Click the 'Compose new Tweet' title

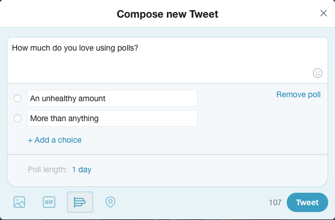[x=167, y=14]
